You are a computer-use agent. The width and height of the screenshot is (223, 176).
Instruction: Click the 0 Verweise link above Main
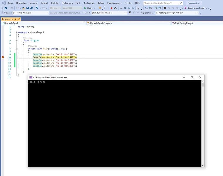coord(32,46)
